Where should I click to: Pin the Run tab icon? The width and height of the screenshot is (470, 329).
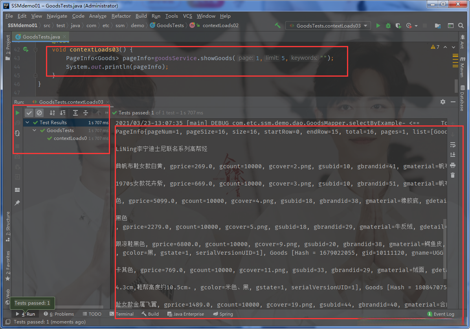pos(17,203)
